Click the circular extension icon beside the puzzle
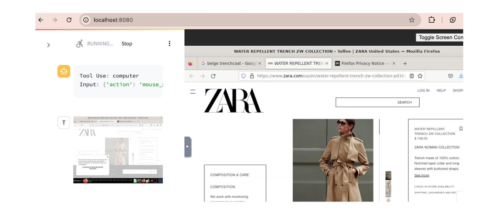 tap(453, 20)
